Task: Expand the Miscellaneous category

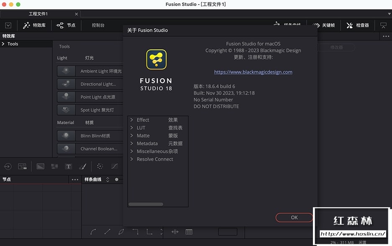Action: coord(131,151)
